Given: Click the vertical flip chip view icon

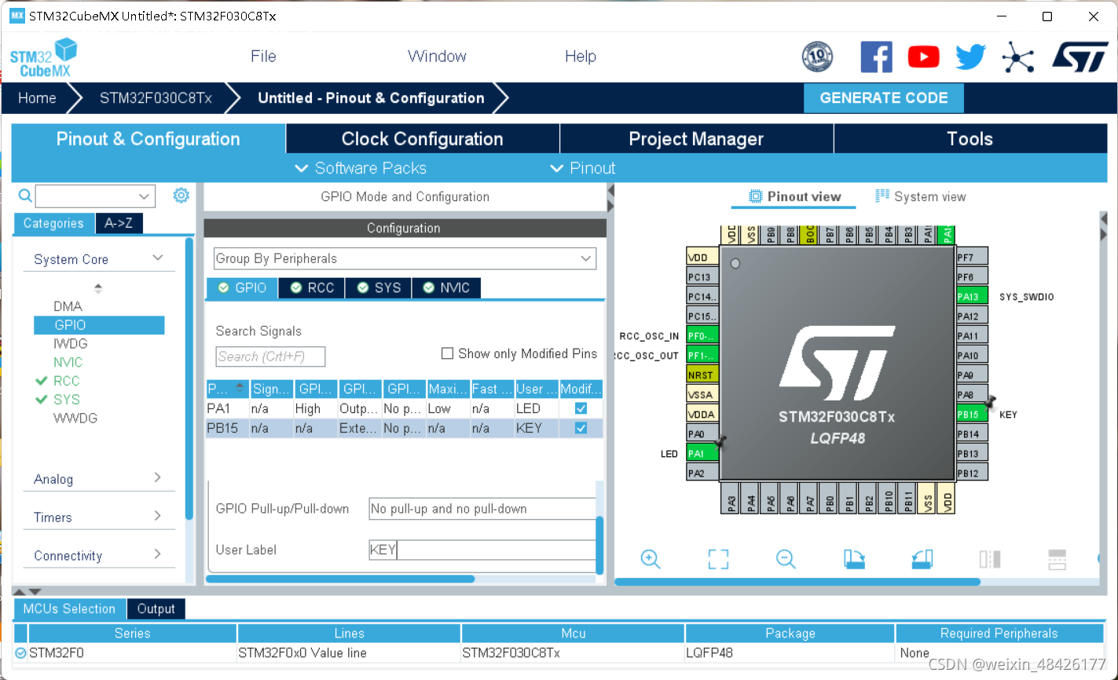Looking at the screenshot, I should tap(990, 559).
